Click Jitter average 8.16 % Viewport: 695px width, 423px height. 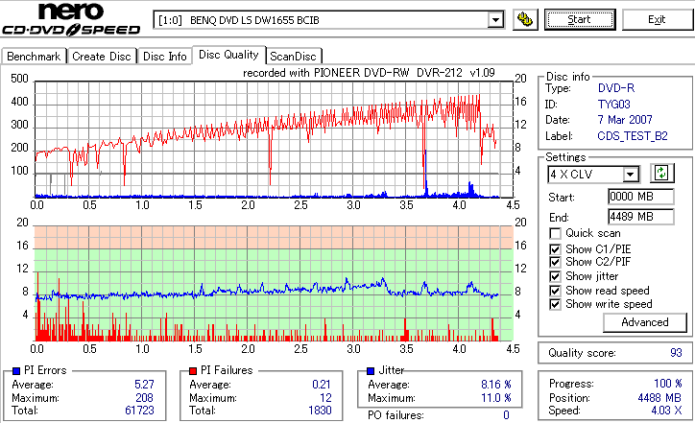[x=496, y=385]
